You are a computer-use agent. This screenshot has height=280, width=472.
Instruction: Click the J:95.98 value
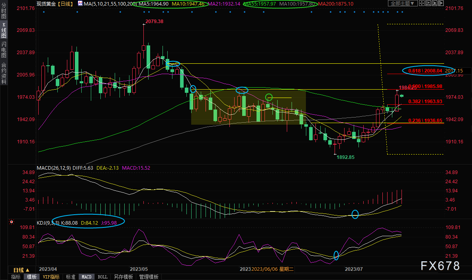click(109, 223)
